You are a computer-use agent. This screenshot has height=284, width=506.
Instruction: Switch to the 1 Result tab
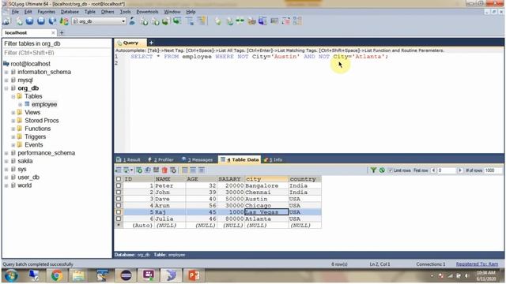[128, 159]
